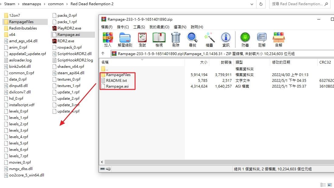Click the Extract To (解壓縮到) toolbar icon
334x188 pixels.
[x=125, y=40]
